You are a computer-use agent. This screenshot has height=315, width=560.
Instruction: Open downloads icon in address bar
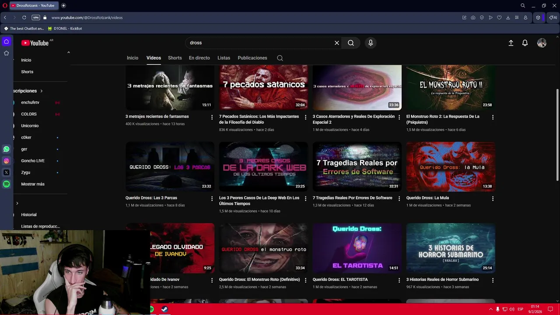(508, 17)
